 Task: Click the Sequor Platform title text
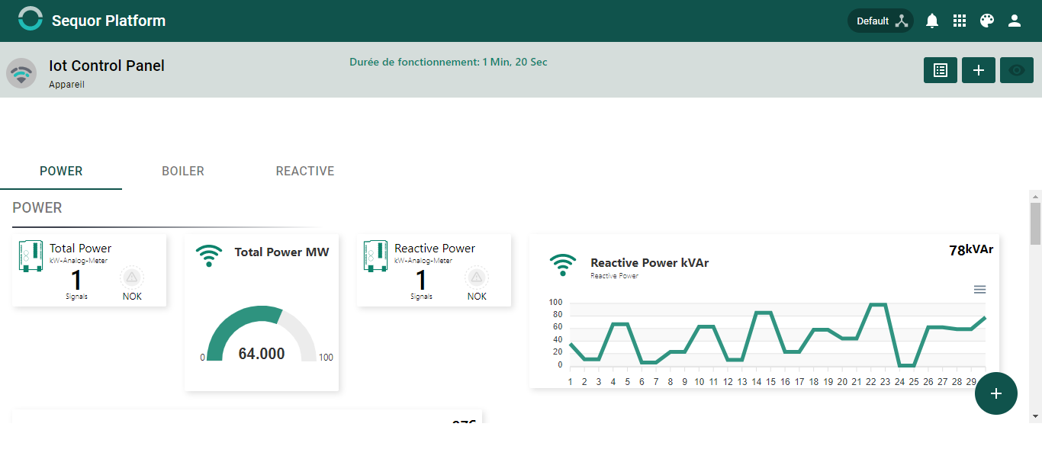tap(108, 21)
